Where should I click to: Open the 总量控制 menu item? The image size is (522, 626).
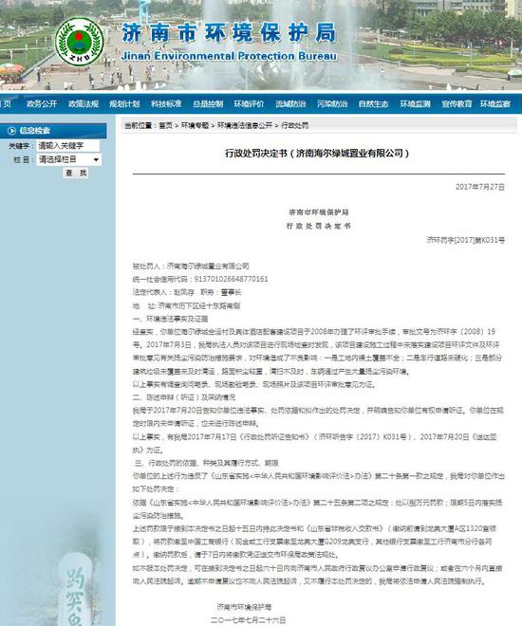pyautogui.click(x=208, y=103)
